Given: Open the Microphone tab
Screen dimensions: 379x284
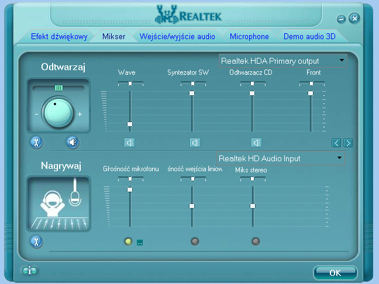Looking at the screenshot, I should 249,36.
